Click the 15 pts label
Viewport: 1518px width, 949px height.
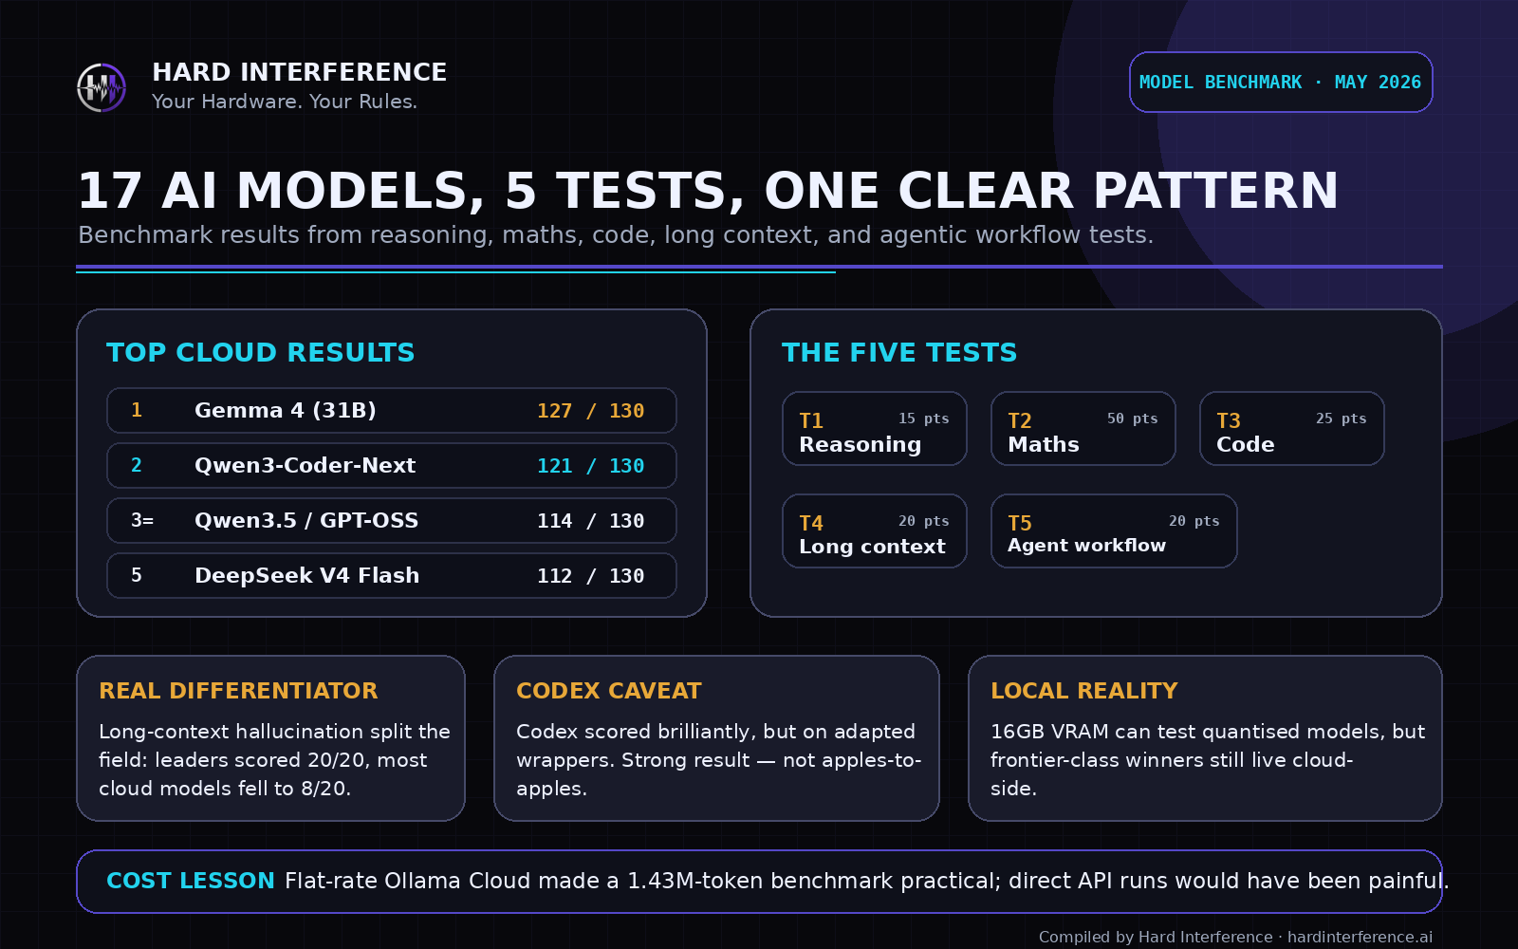tap(924, 419)
